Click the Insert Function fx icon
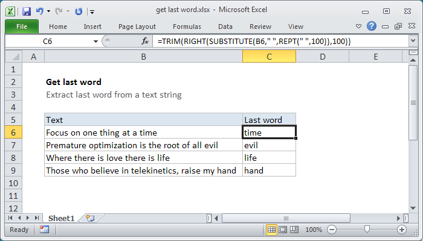 [x=145, y=41]
